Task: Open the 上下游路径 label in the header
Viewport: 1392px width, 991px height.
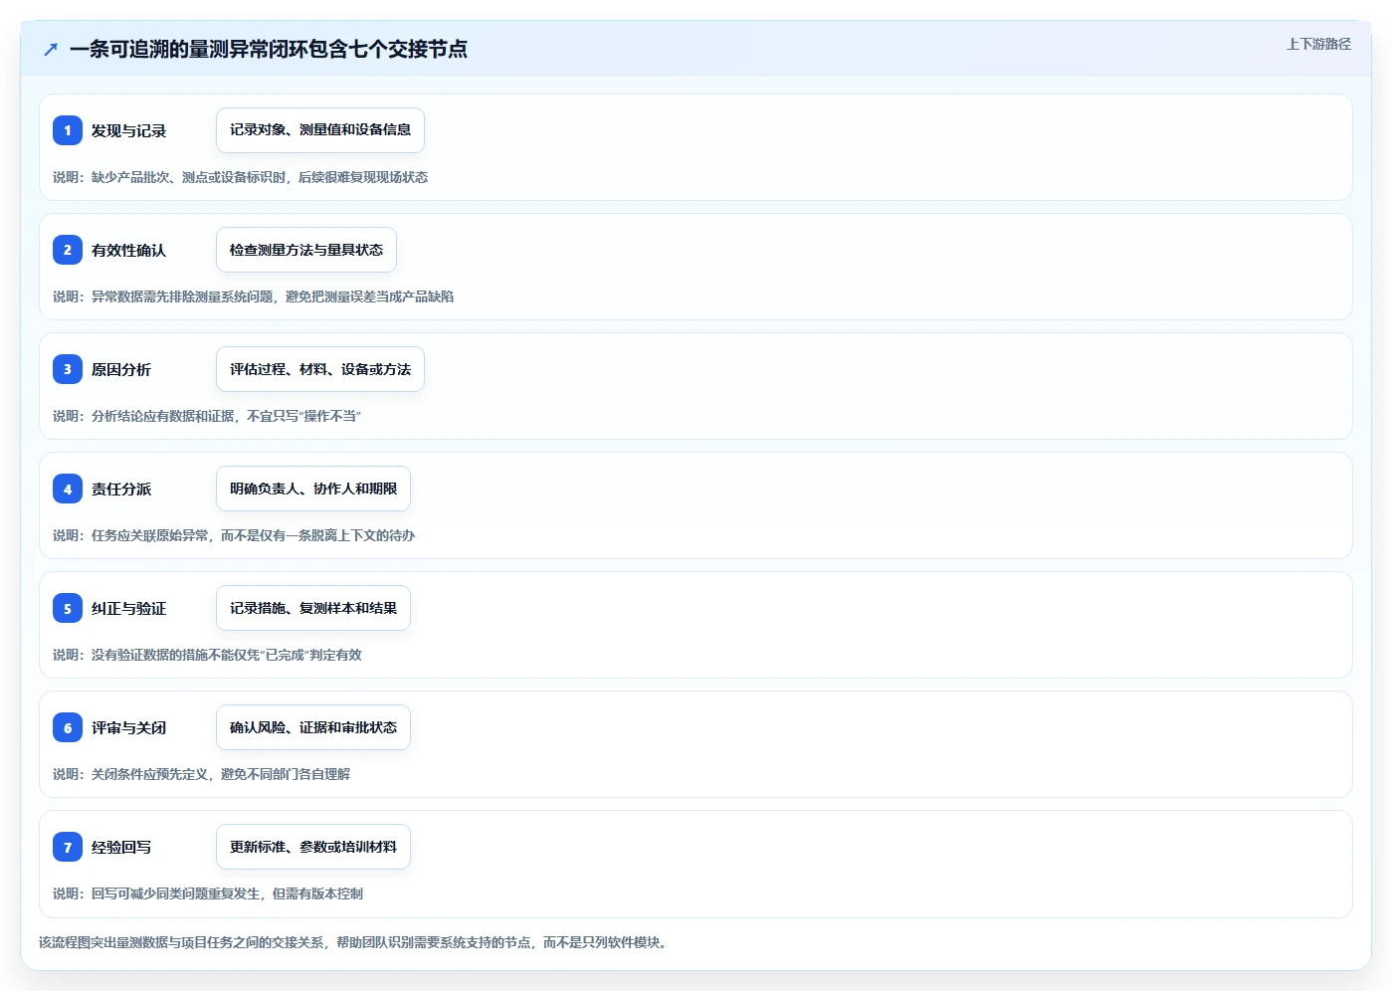Action: click(1318, 44)
